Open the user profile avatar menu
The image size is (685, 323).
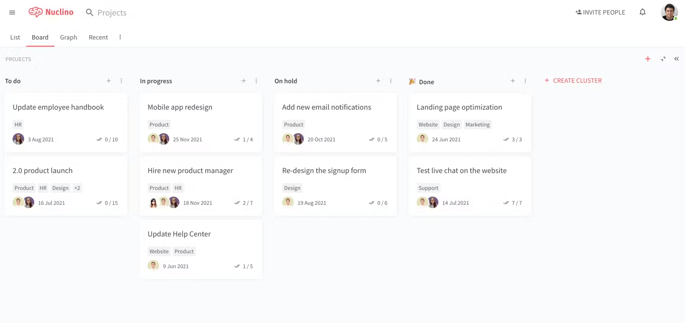(669, 12)
